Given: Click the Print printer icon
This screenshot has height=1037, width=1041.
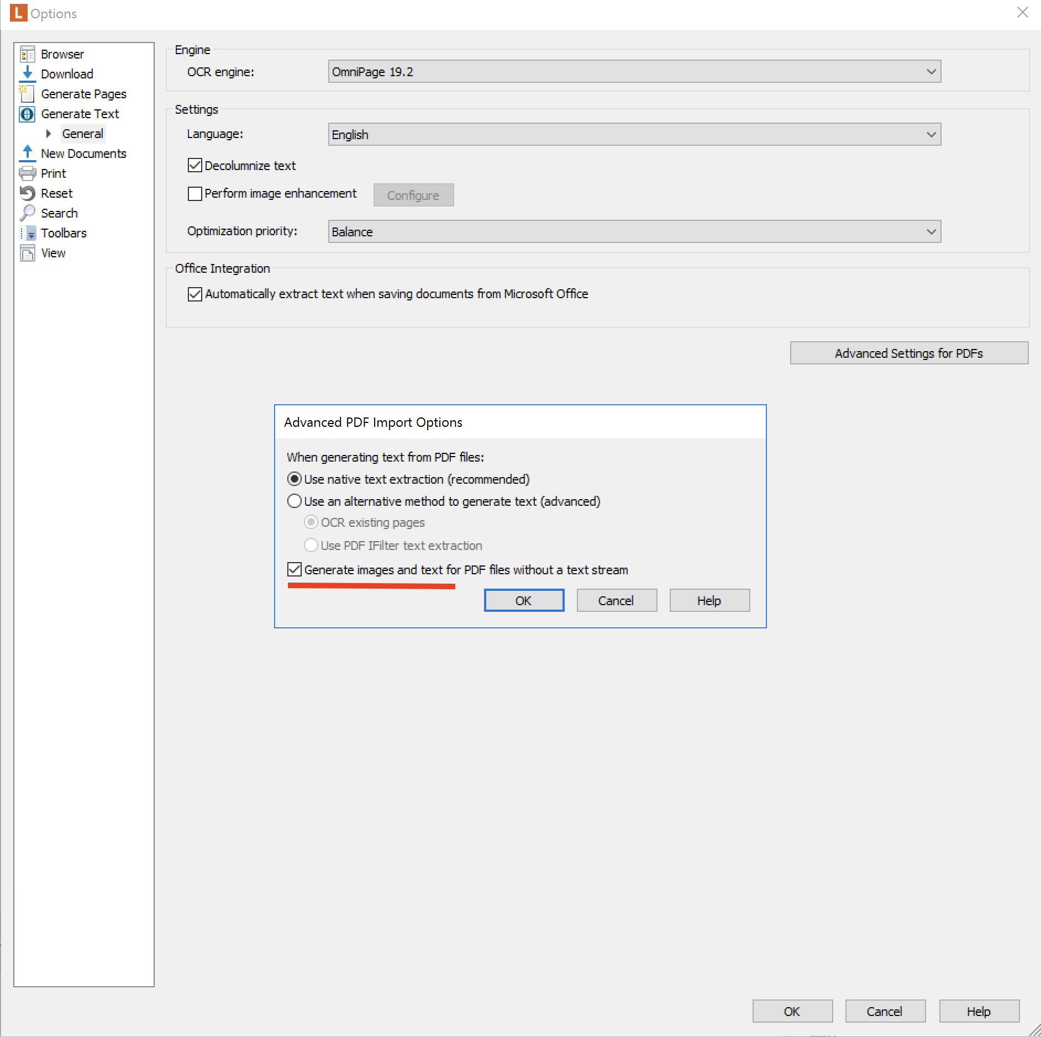Looking at the screenshot, I should coord(27,173).
